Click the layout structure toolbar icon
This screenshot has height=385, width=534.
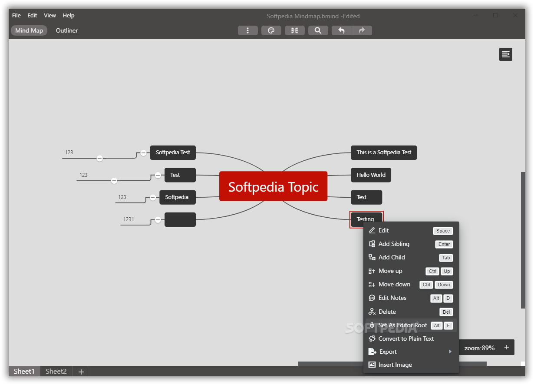point(295,30)
